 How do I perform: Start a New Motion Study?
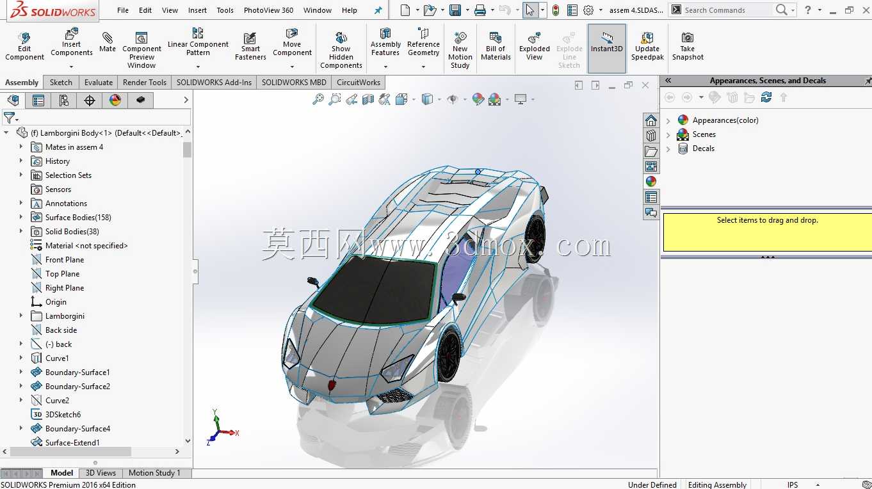(460, 50)
